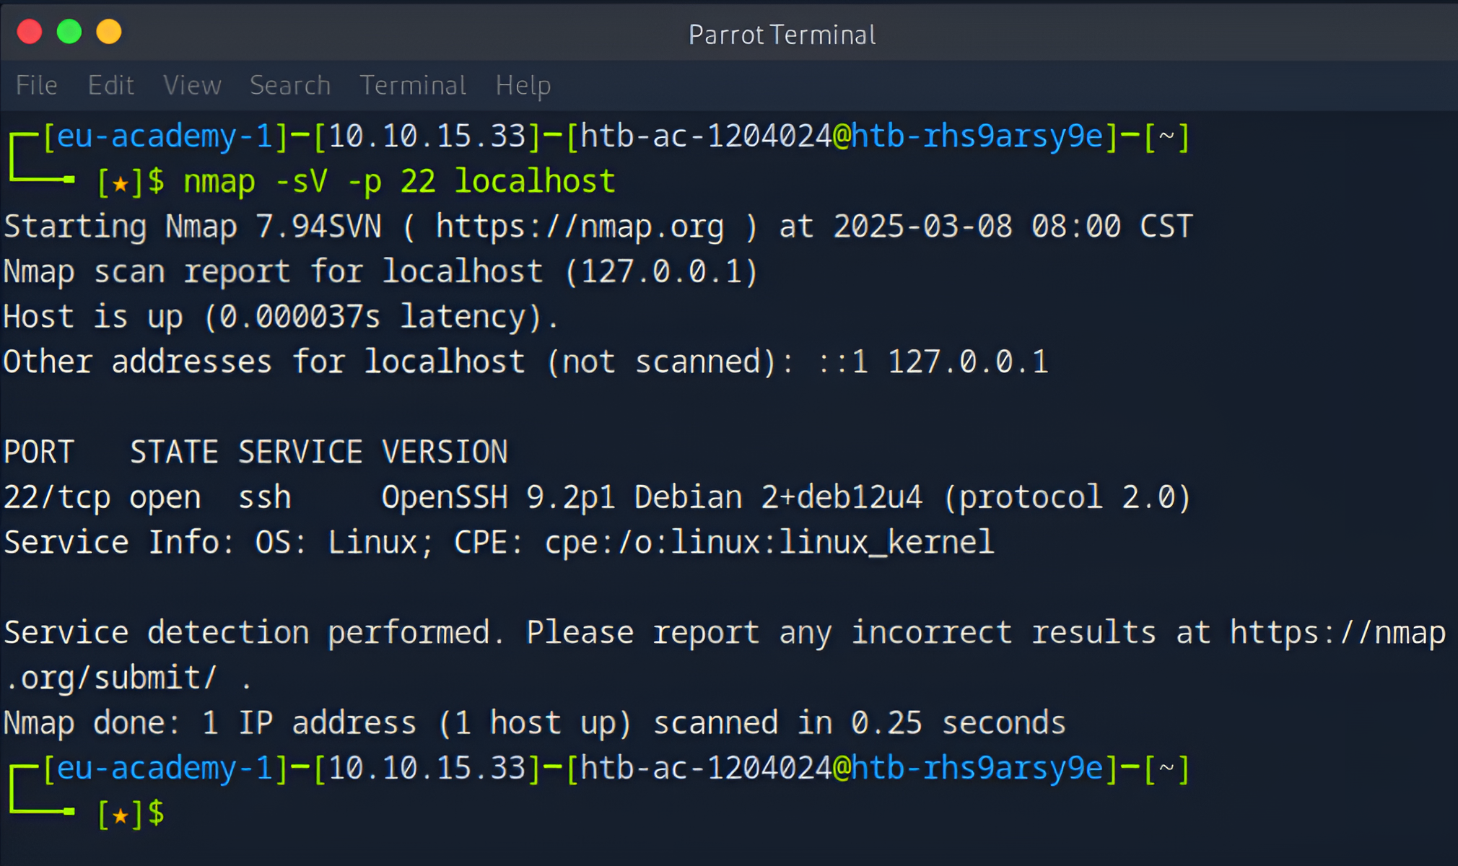Click the green window button
This screenshot has height=866, width=1458.
[69, 32]
